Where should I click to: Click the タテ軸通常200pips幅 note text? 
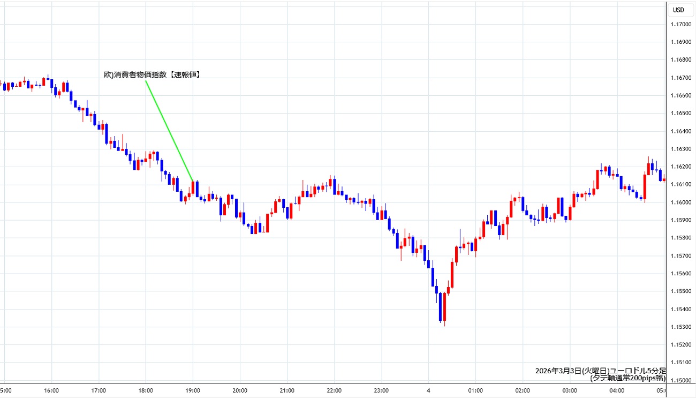627,378
